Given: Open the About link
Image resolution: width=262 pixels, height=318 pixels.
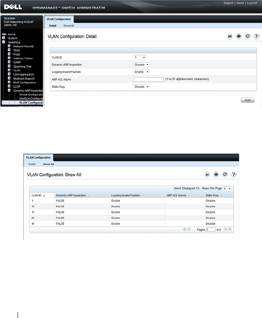Looking at the screenshot, I should point(240,3).
